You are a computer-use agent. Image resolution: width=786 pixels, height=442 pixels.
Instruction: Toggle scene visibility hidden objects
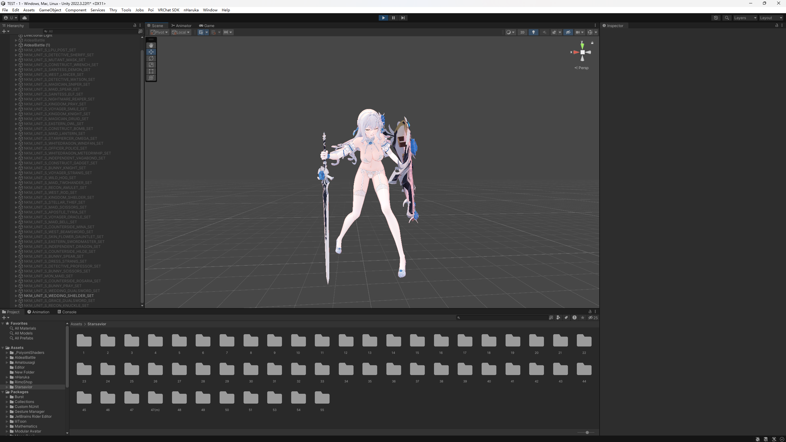568,32
